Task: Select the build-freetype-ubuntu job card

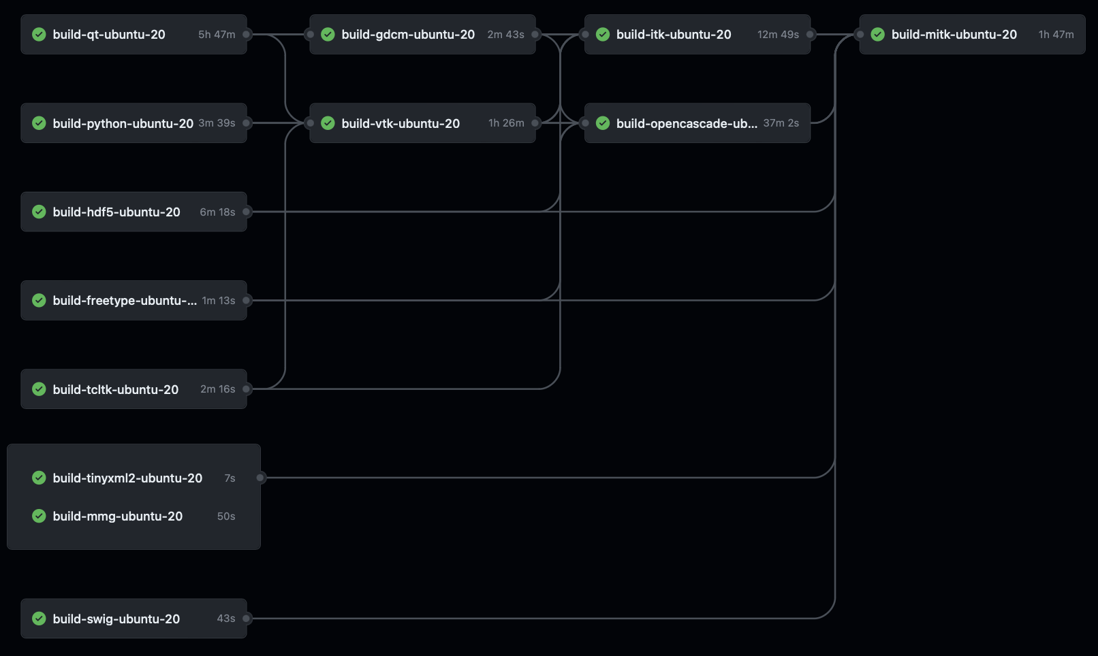Action: tap(125, 300)
